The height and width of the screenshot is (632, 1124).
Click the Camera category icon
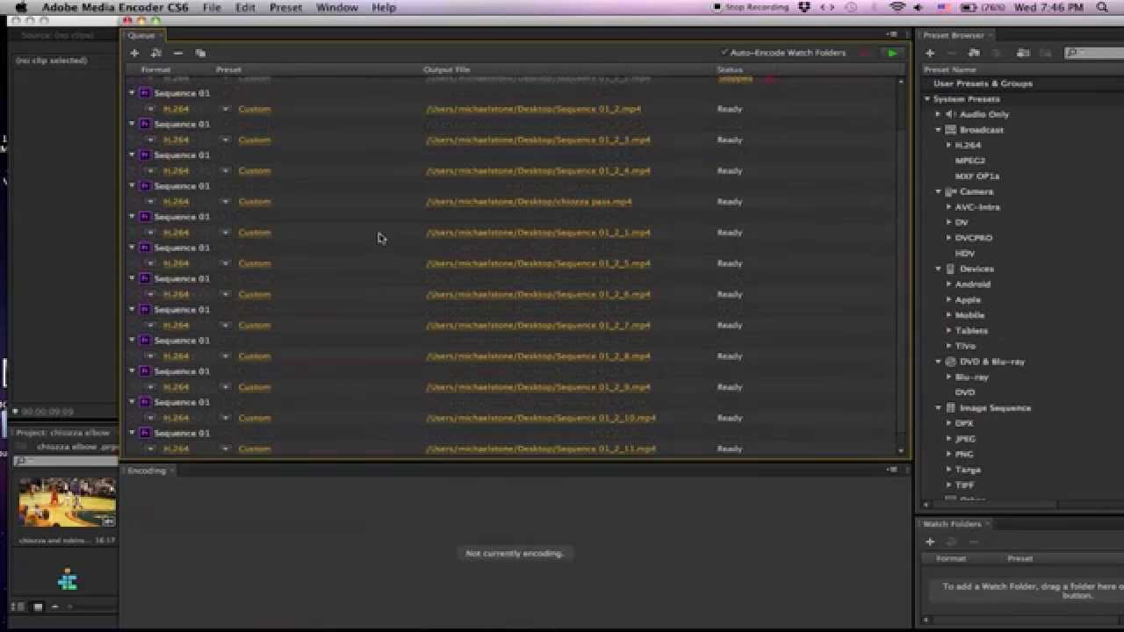[950, 191]
